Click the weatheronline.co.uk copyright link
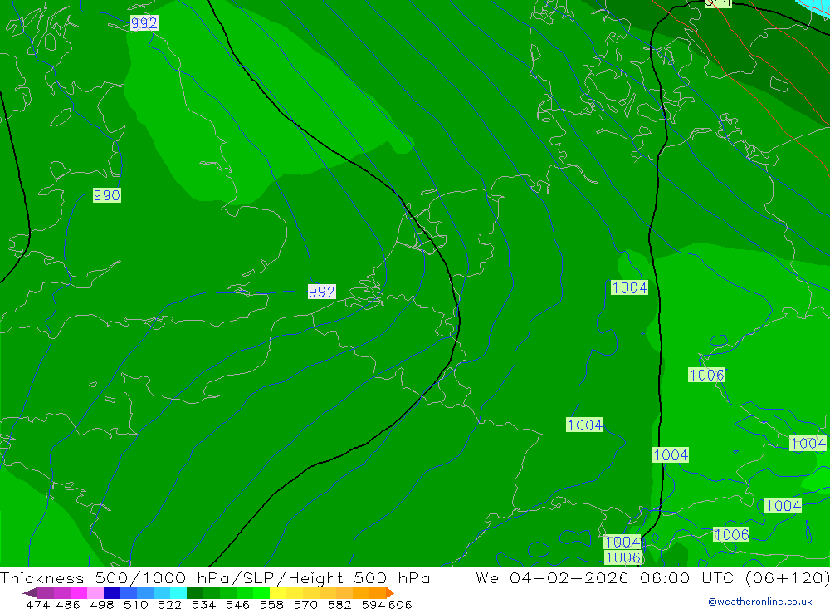Screen dimensions: 830x609 tap(759, 602)
